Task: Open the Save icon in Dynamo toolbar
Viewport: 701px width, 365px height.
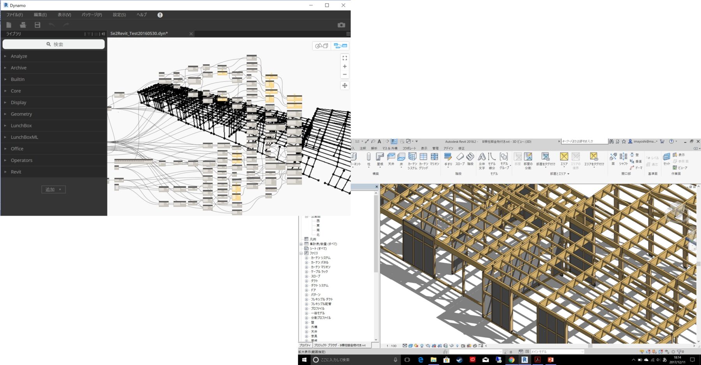Action: (x=37, y=25)
